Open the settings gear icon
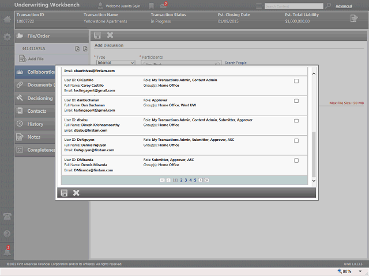 (x=7, y=37)
